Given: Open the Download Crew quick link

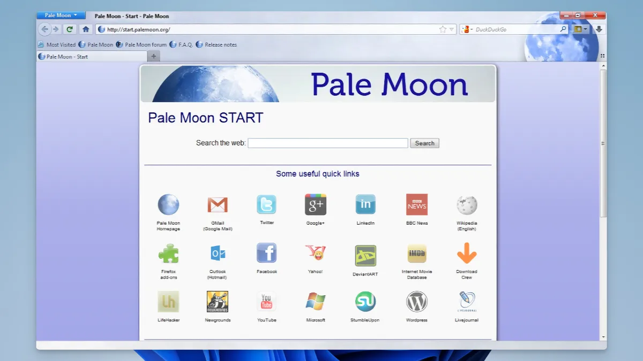Looking at the screenshot, I should (466, 252).
